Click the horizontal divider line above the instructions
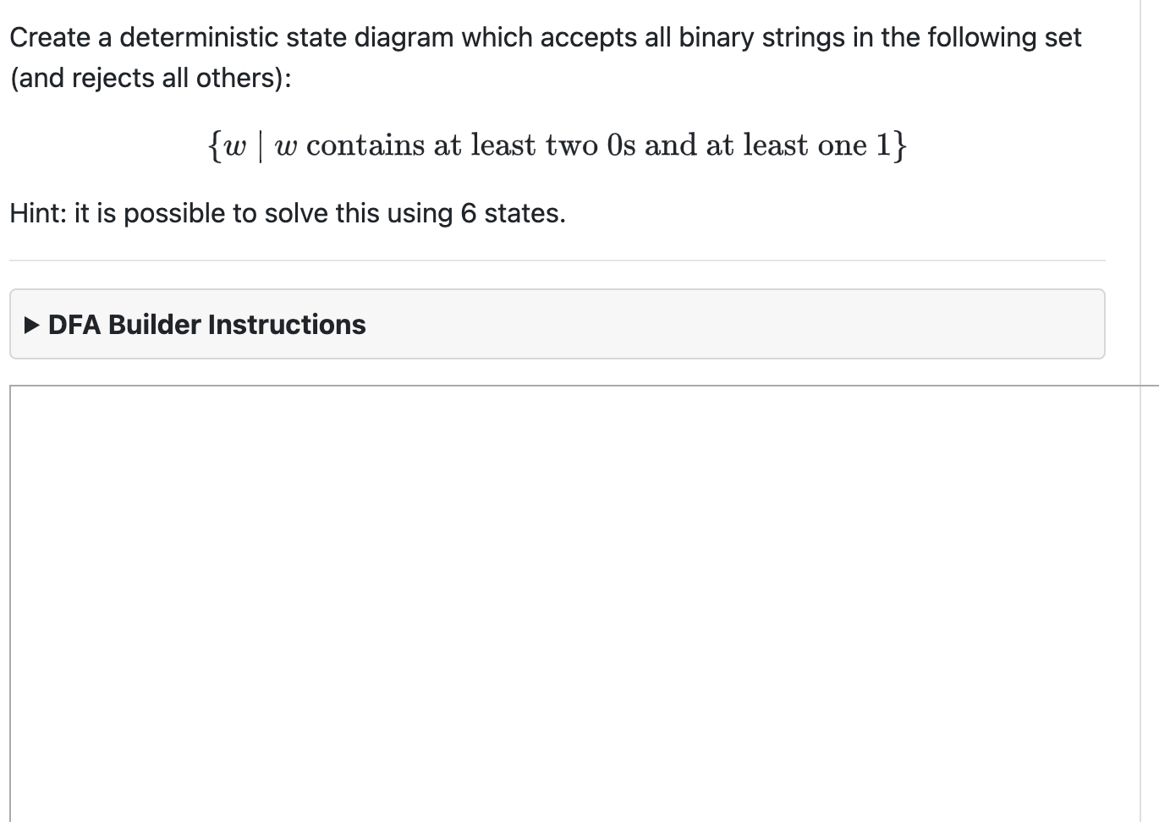Image resolution: width=1159 pixels, height=822 pixels. coord(557,258)
